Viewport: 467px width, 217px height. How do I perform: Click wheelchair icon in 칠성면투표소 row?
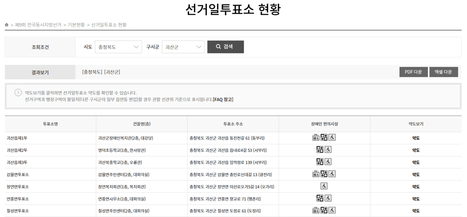point(332,210)
